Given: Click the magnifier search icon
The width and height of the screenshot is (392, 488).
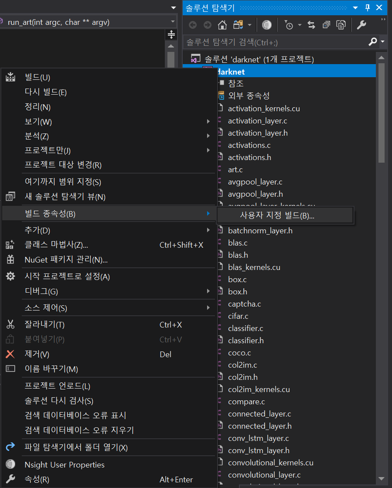Looking at the screenshot, I should click(x=373, y=41).
